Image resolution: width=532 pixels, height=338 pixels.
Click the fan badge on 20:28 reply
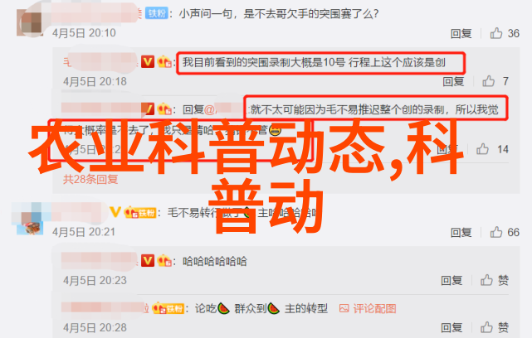click(x=168, y=308)
